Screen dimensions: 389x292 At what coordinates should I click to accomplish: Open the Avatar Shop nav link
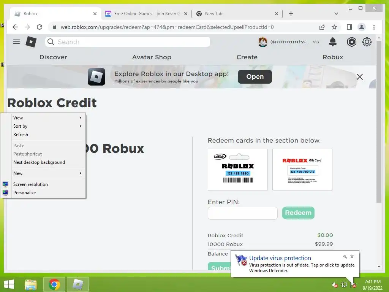(152, 57)
